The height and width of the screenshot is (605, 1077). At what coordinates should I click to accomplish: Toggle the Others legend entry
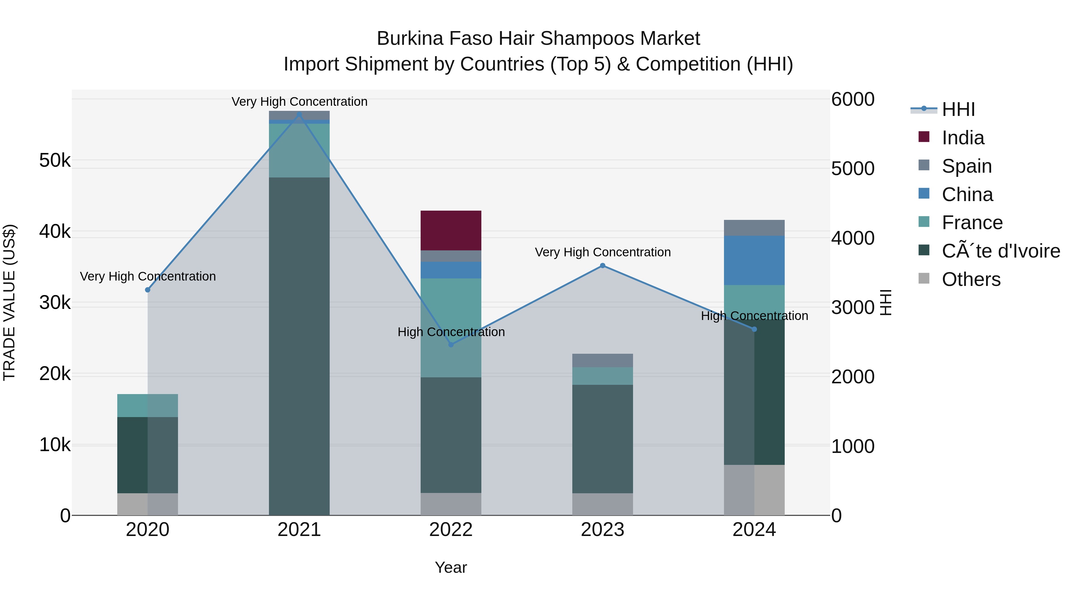tap(959, 279)
